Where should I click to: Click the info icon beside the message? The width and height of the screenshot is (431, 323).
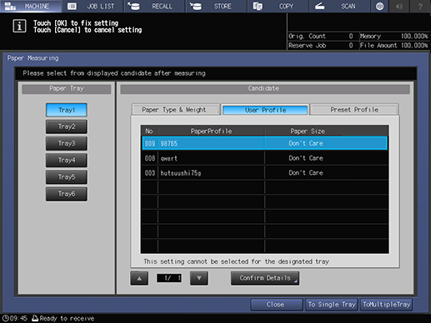pos(19,27)
